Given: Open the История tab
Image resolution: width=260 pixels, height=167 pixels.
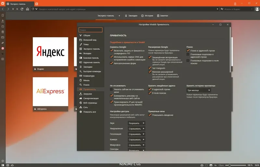Looking at the screenshot, I should pos(147,16).
